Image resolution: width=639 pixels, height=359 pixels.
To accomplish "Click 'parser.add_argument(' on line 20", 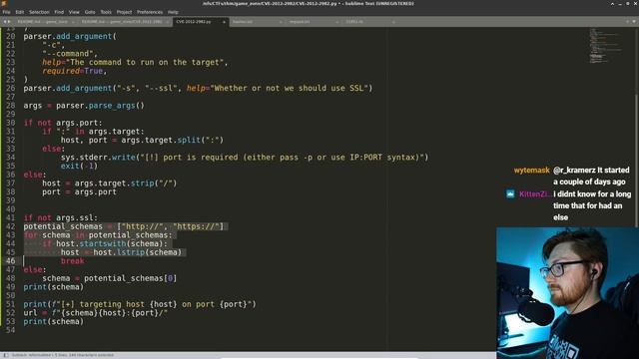I will pyautogui.click(x=70, y=36).
